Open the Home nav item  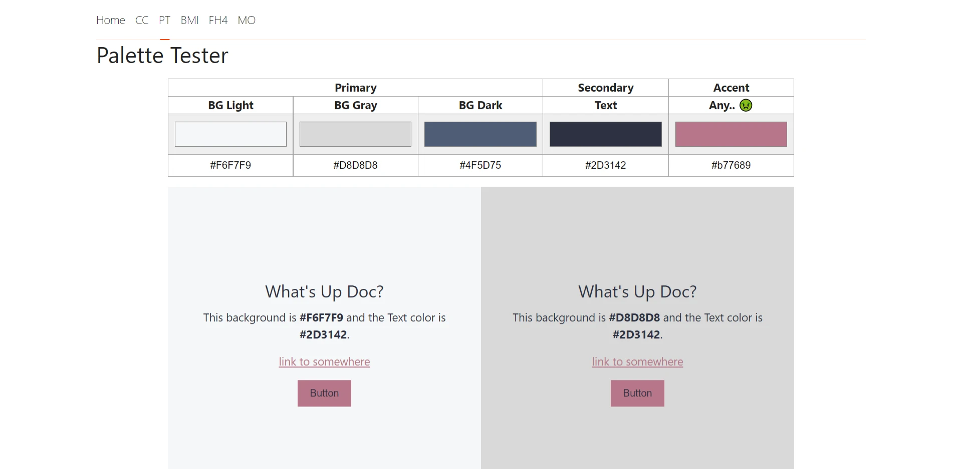(x=111, y=20)
